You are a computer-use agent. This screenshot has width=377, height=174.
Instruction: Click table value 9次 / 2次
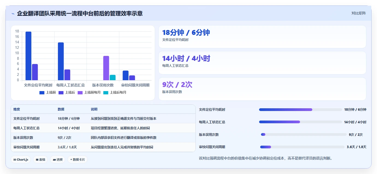64,138
